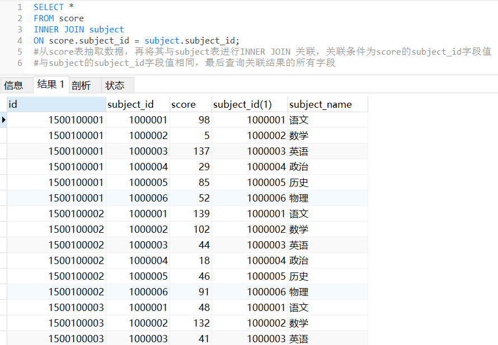Click the score column header

pyautogui.click(x=191, y=104)
